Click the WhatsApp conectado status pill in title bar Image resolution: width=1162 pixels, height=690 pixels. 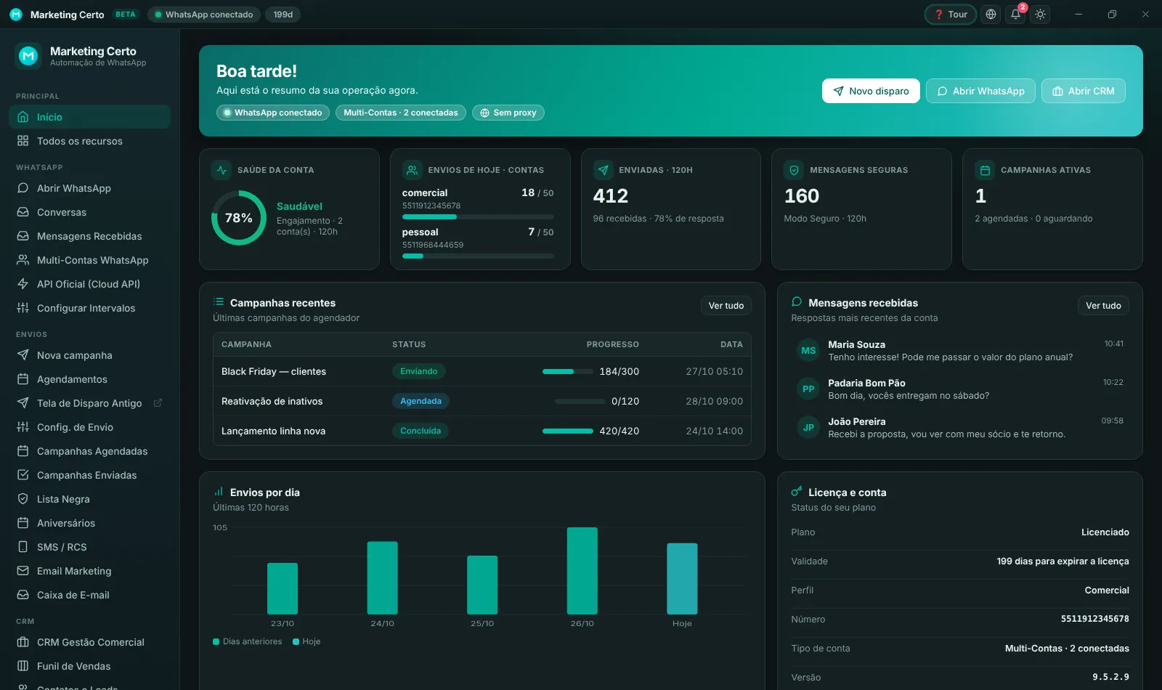[204, 15]
